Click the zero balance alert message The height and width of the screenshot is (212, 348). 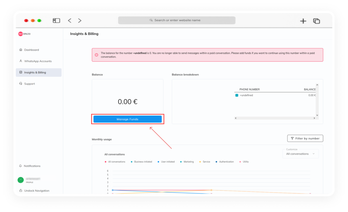point(208,55)
